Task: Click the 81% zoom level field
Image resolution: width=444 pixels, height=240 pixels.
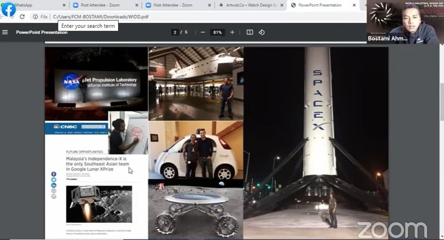Action: coord(218,32)
